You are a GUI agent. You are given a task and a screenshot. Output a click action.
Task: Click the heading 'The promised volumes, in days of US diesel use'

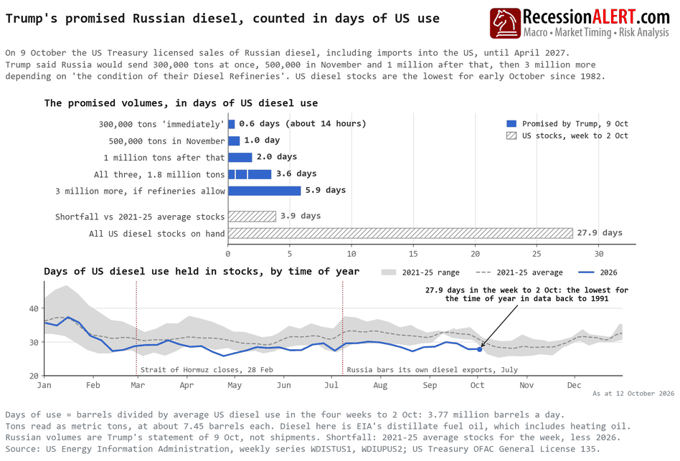[x=181, y=103]
